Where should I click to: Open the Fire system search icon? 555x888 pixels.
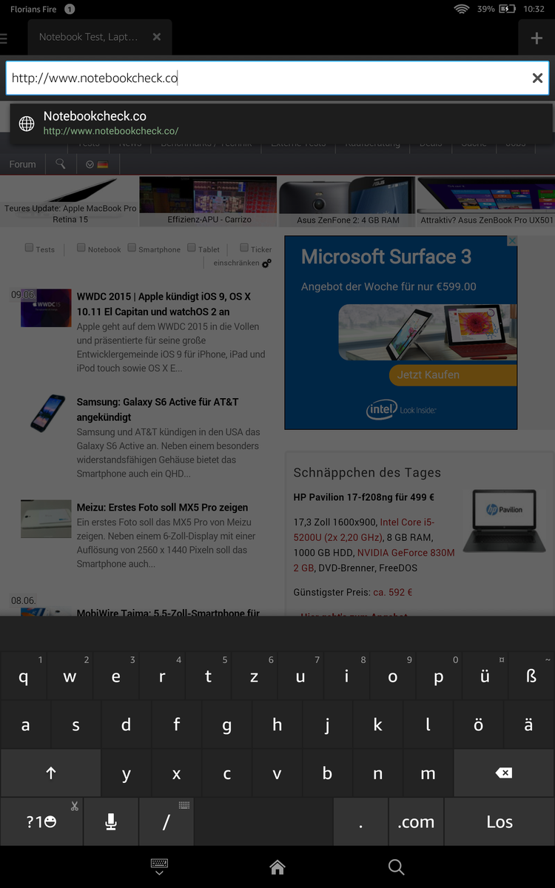pos(396,867)
